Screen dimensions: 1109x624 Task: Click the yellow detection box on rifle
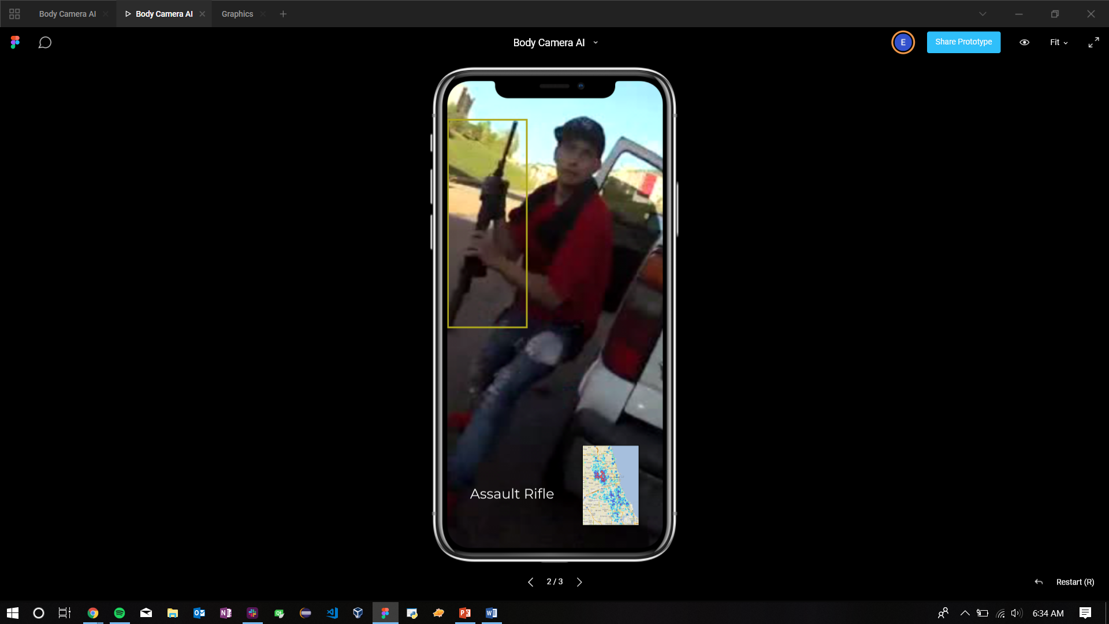[487, 223]
